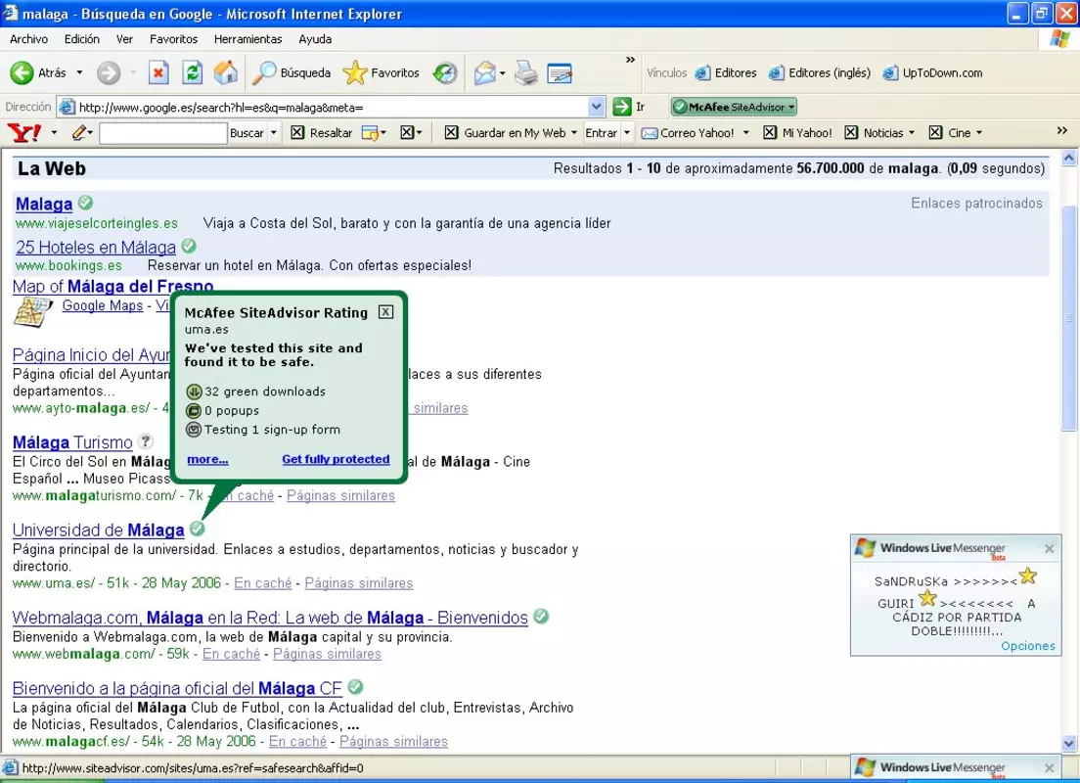Click question mark icon beside Málaga Turismo
Viewport: 1080px width, 783px height.
click(146, 440)
